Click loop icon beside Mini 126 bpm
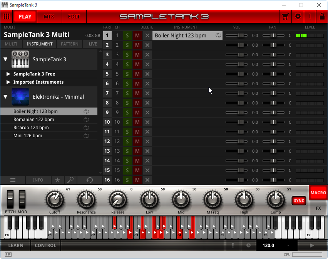The image size is (328, 259). coord(86,136)
